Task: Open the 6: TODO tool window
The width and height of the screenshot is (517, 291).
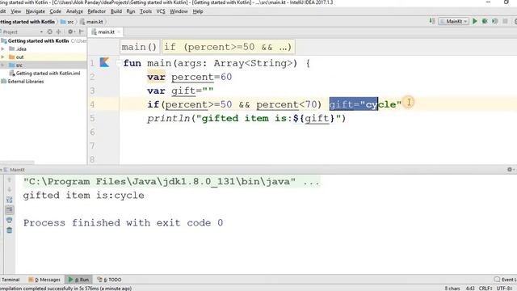Action: pyautogui.click(x=109, y=280)
